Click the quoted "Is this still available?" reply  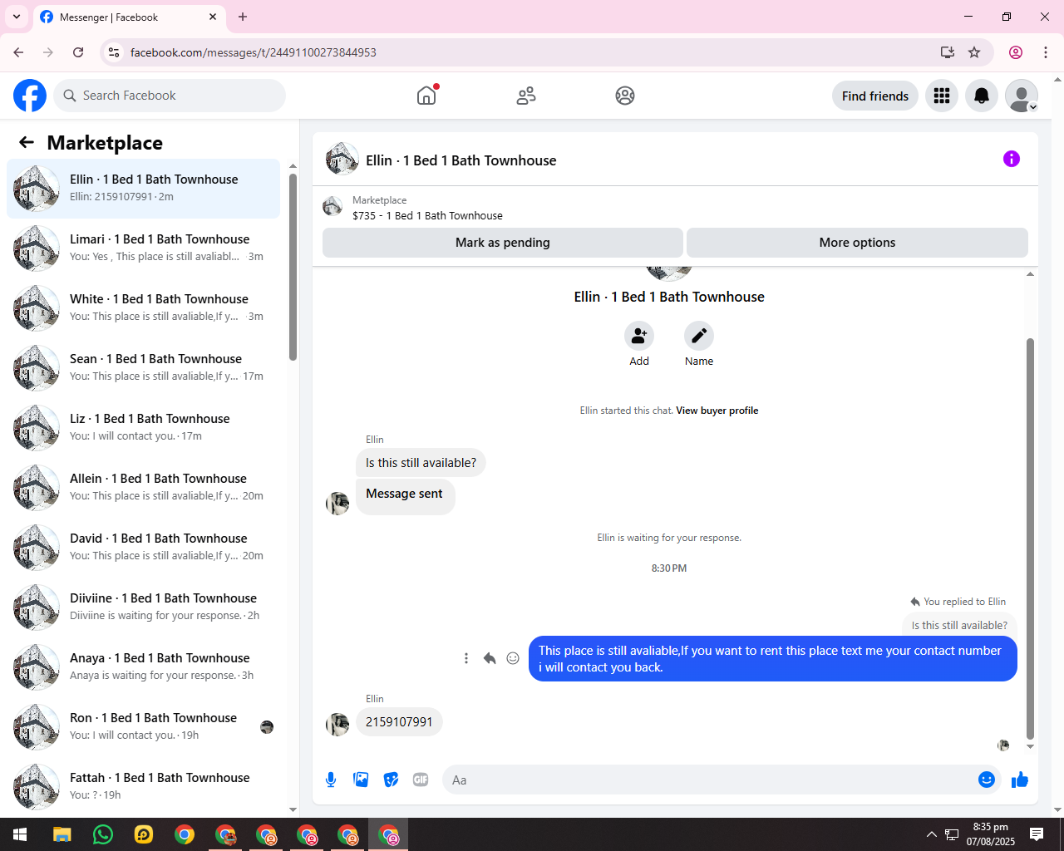pyautogui.click(x=959, y=626)
